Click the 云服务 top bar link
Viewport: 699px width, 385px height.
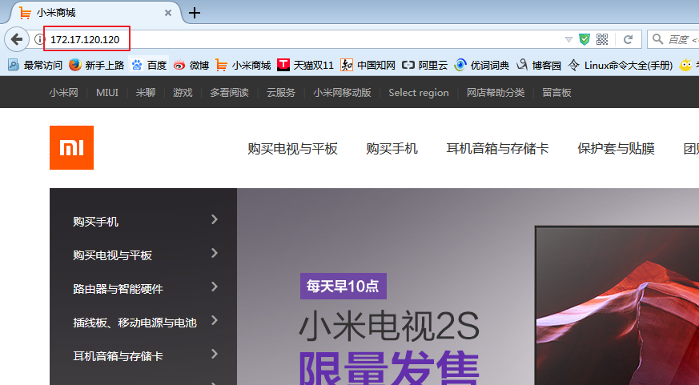point(281,93)
